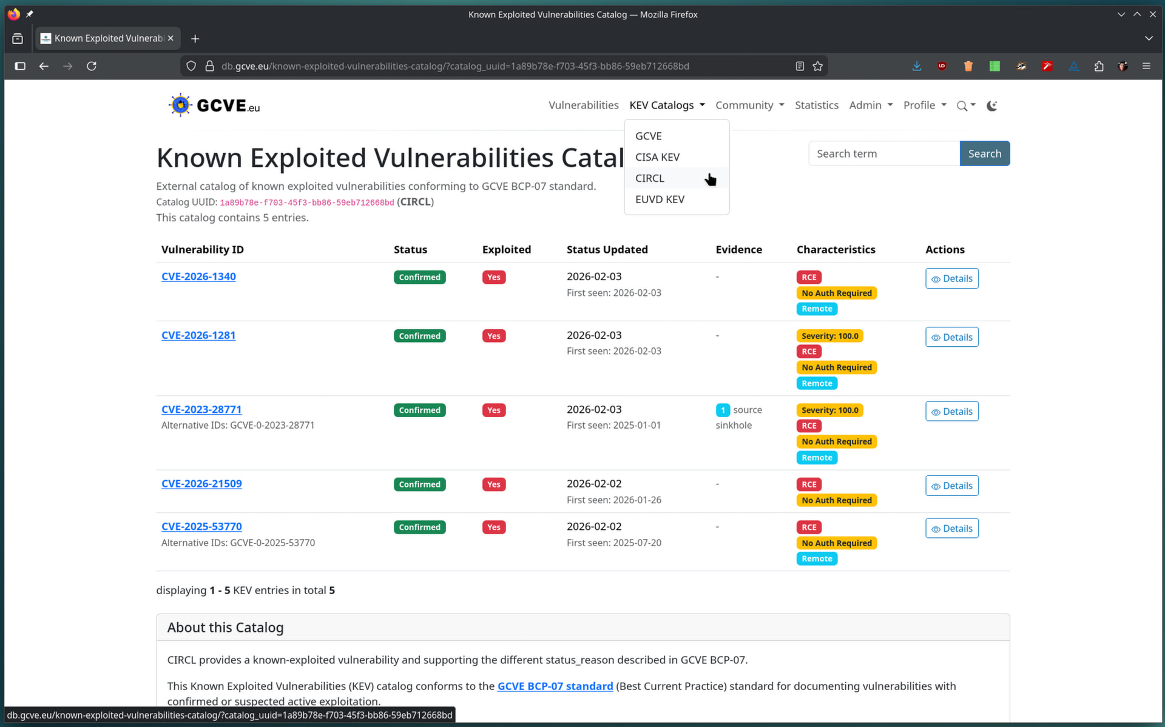
Task: Open uBlock Origin extension icon
Action: (x=942, y=66)
